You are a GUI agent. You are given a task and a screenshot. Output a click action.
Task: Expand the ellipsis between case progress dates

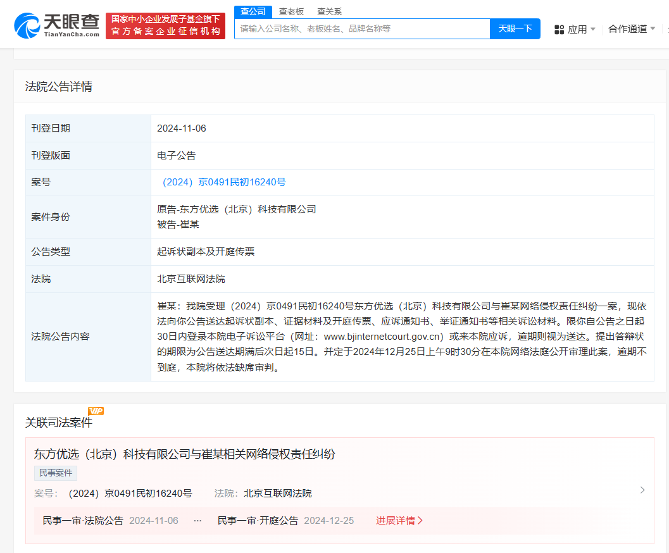197,521
